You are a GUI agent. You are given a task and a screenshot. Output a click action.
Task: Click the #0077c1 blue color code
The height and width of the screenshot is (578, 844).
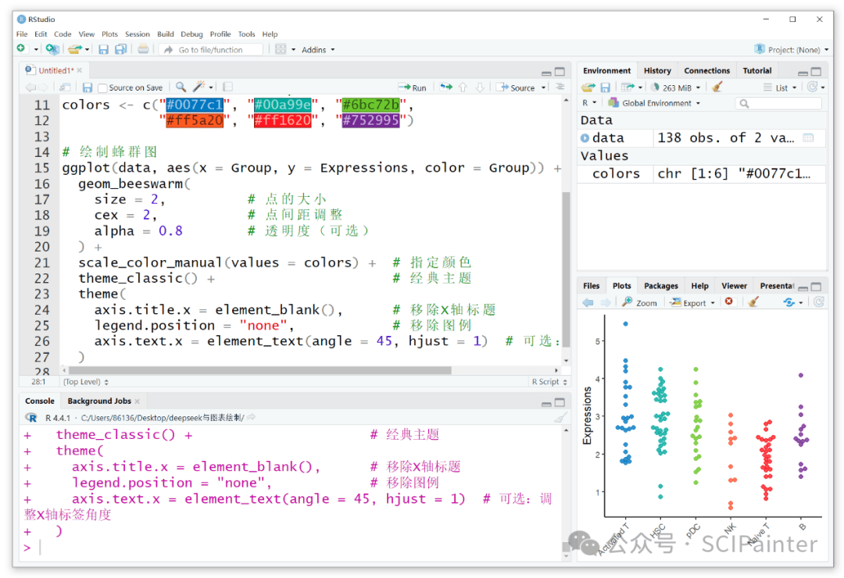195,105
